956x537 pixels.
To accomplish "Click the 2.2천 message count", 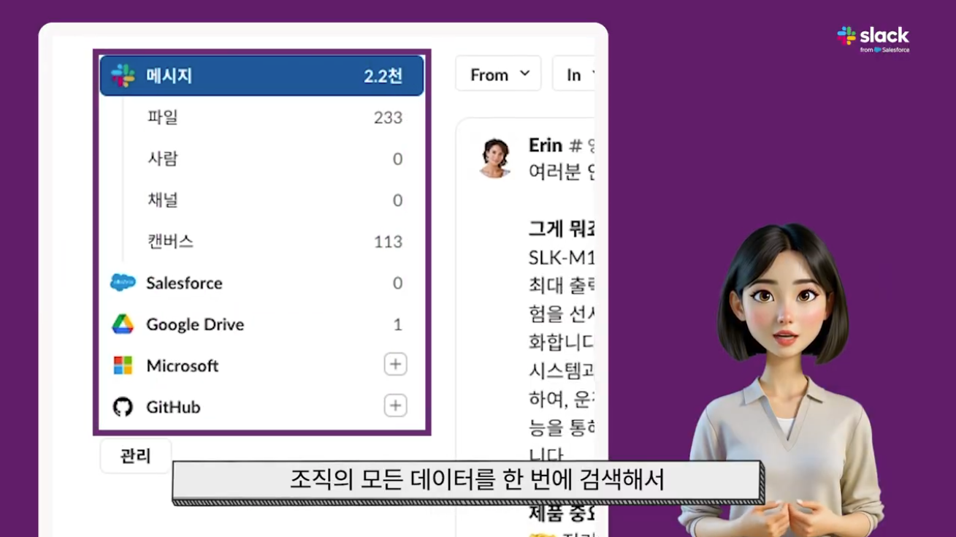I will (383, 76).
